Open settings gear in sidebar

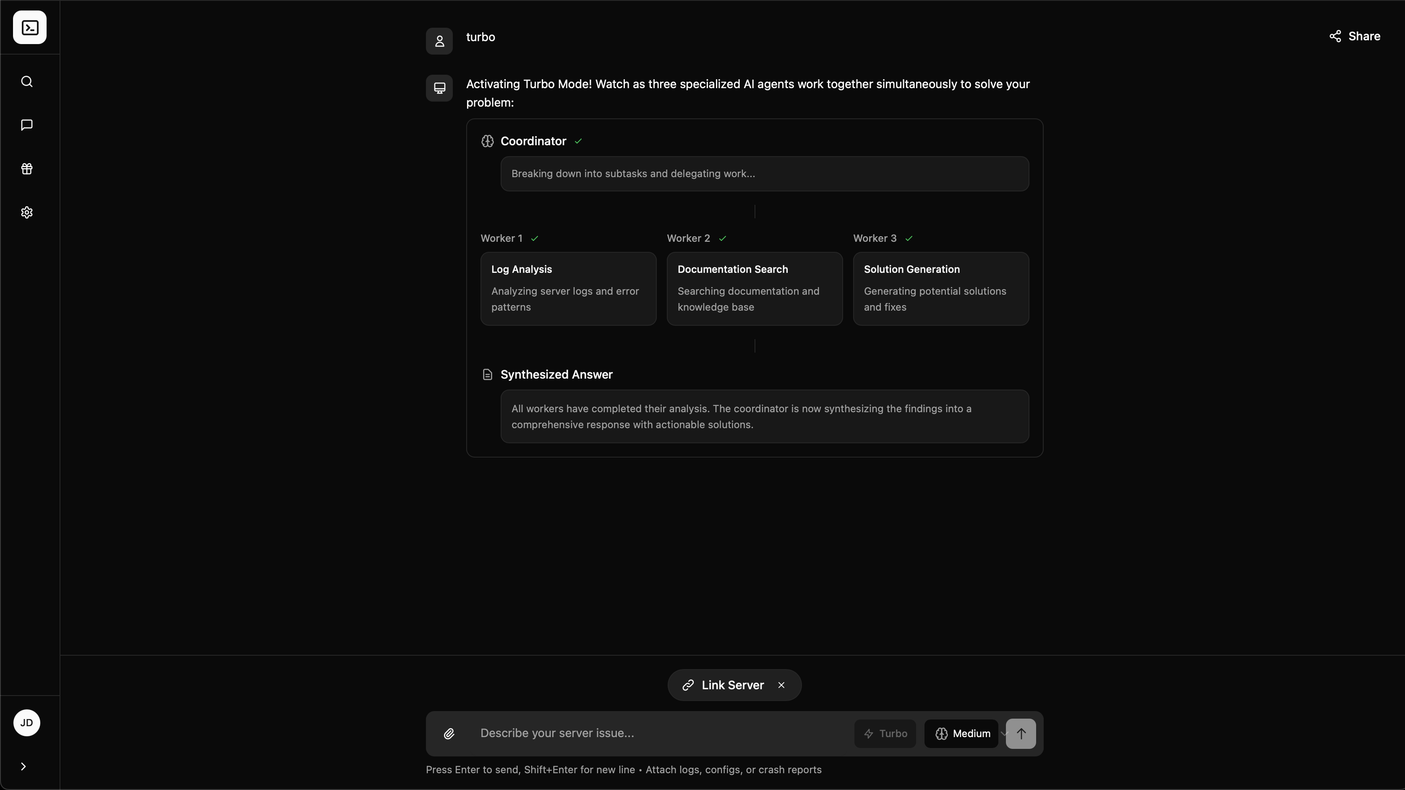pyautogui.click(x=27, y=212)
